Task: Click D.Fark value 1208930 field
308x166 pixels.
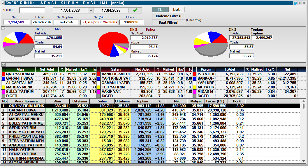Action: click(131, 22)
